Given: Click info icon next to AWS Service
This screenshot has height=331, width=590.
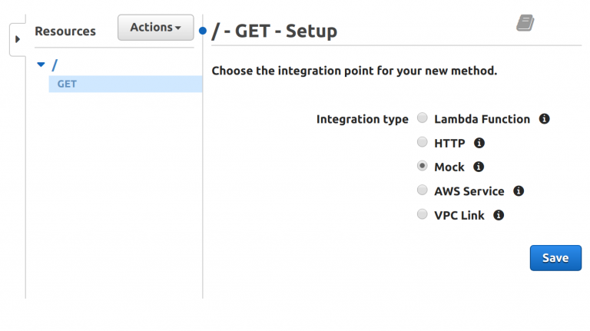Looking at the screenshot, I should (x=519, y=191).
